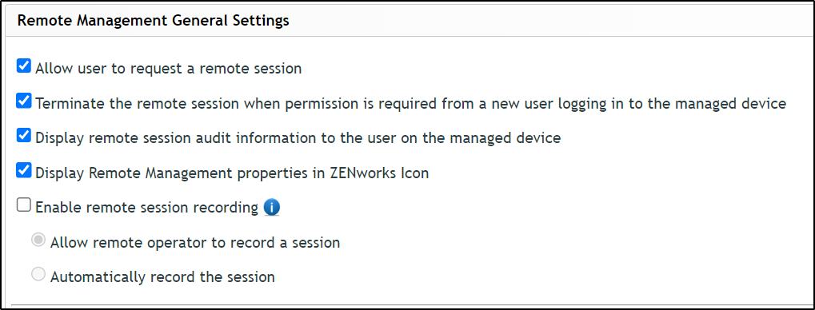Enable remote session recording checkbox

click(24, 205)
